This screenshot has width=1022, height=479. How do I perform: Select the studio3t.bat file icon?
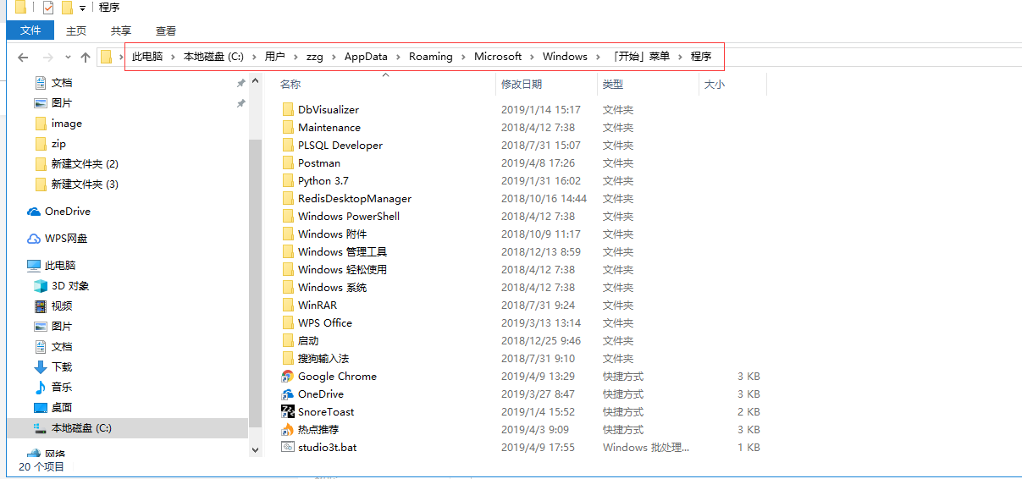point(288,448)
